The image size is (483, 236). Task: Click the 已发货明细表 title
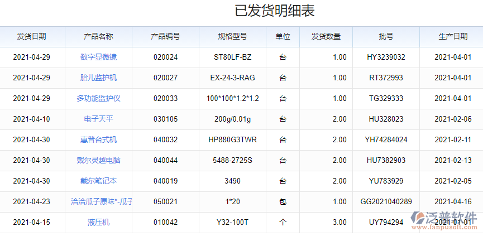(x=275, y=11)
